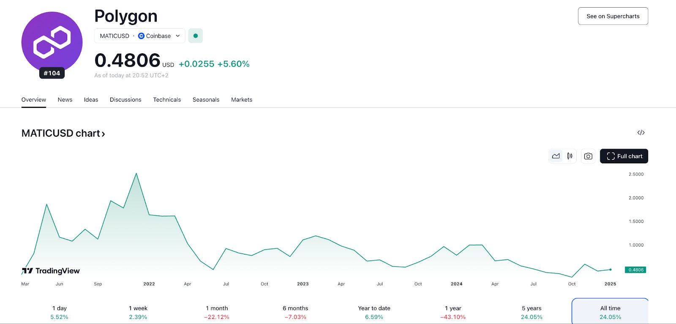The width and height of the screenshot is (676, 324).
Task: Switch to the News tab
Action: click(65, 100)
